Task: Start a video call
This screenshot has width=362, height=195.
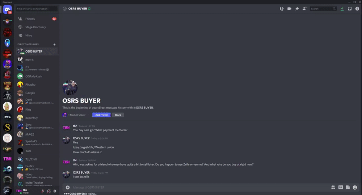Action: coord(289,9)
